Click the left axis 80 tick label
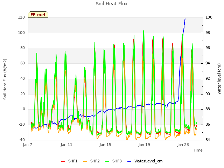The image size is (224, 168). [22, 48]
